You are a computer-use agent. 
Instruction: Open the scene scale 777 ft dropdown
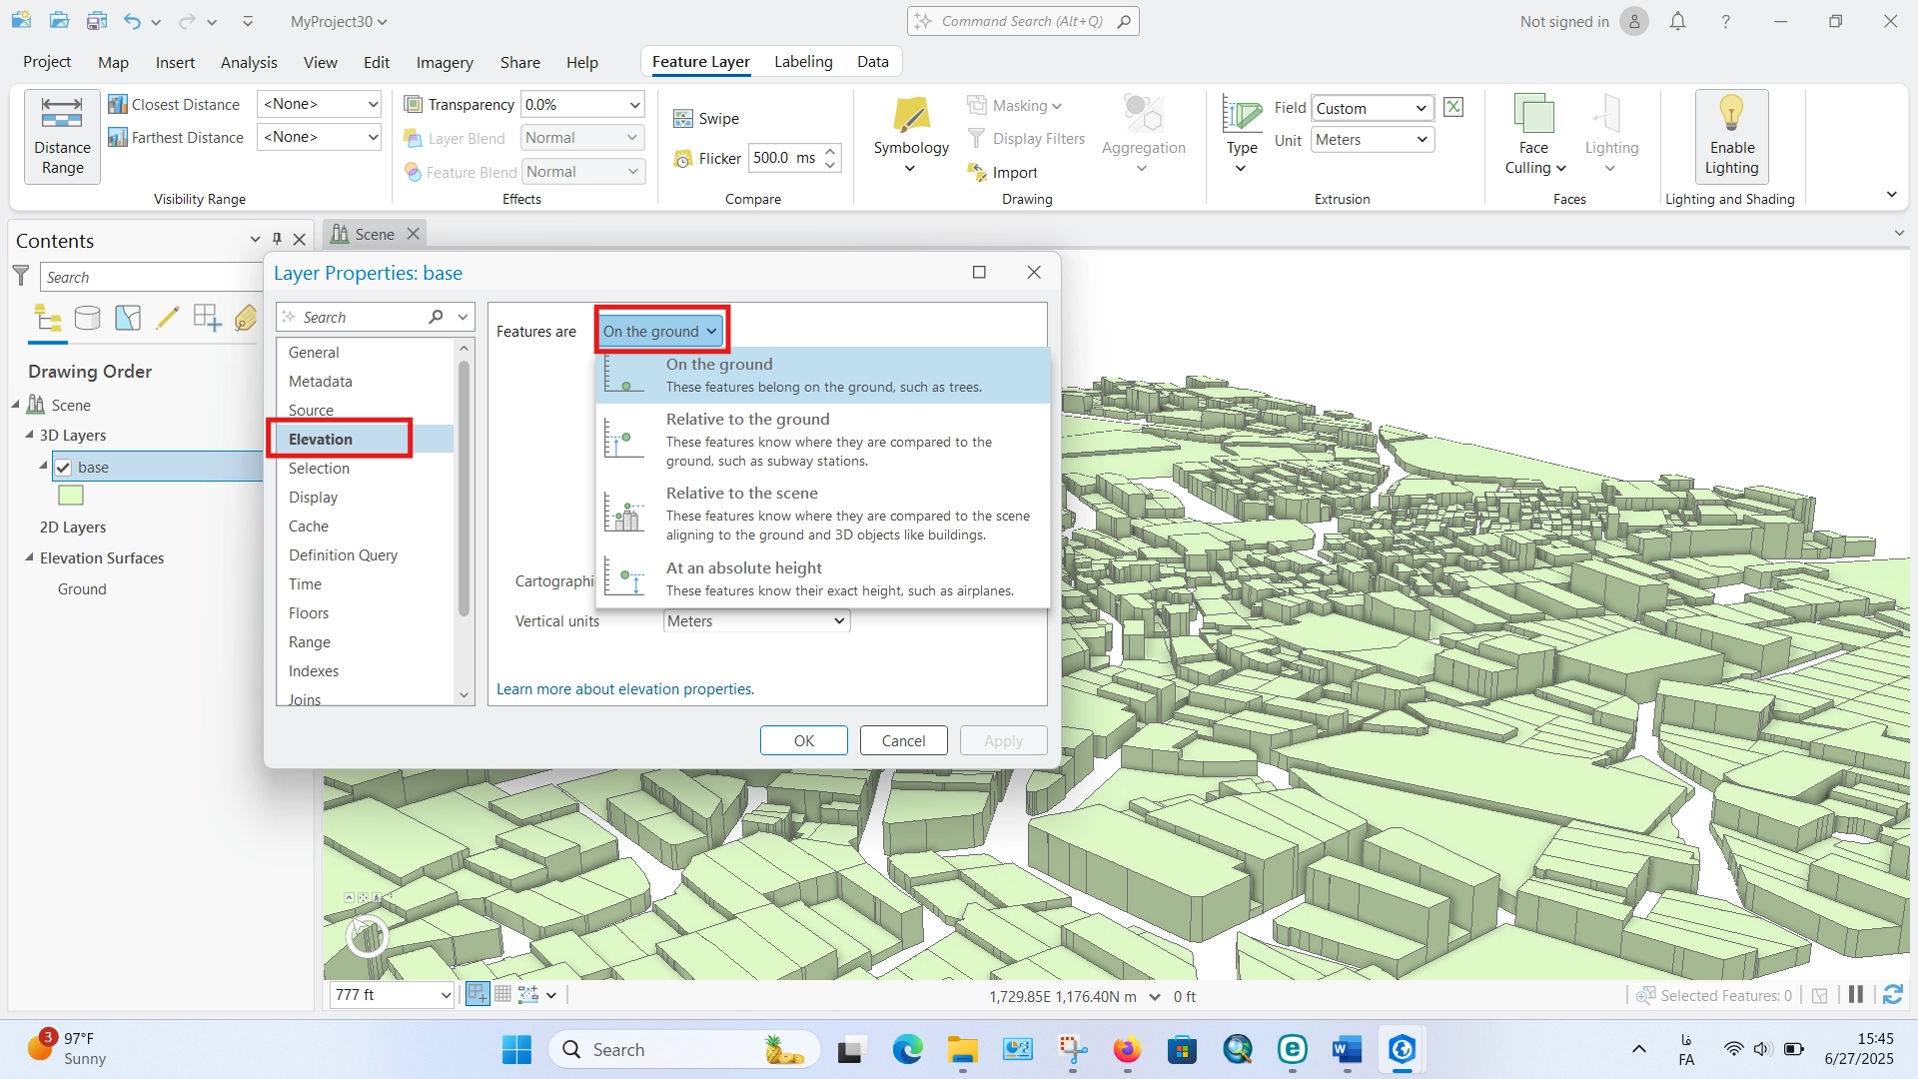(393, 995)
